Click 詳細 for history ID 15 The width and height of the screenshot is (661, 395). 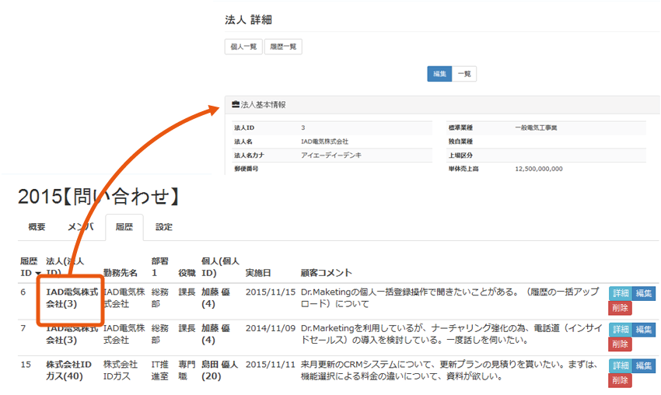point(621,365)
